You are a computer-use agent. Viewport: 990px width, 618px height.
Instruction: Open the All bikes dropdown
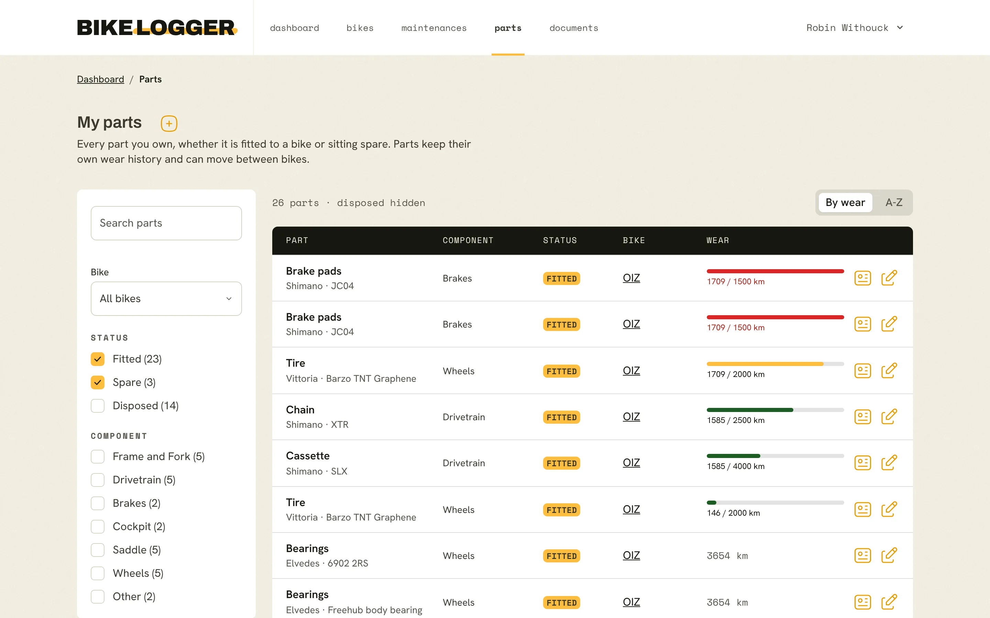(x=166, y=298)
